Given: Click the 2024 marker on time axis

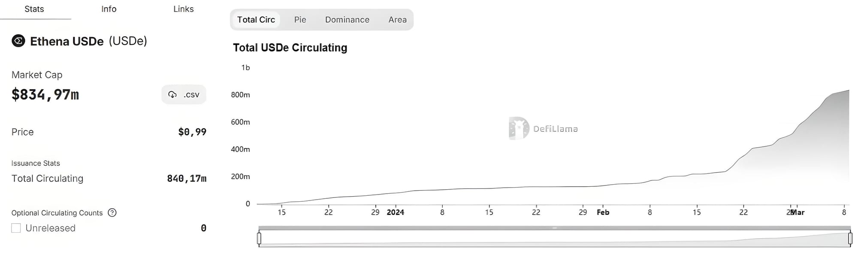Looking at the screenshot, I should [396, 212].
